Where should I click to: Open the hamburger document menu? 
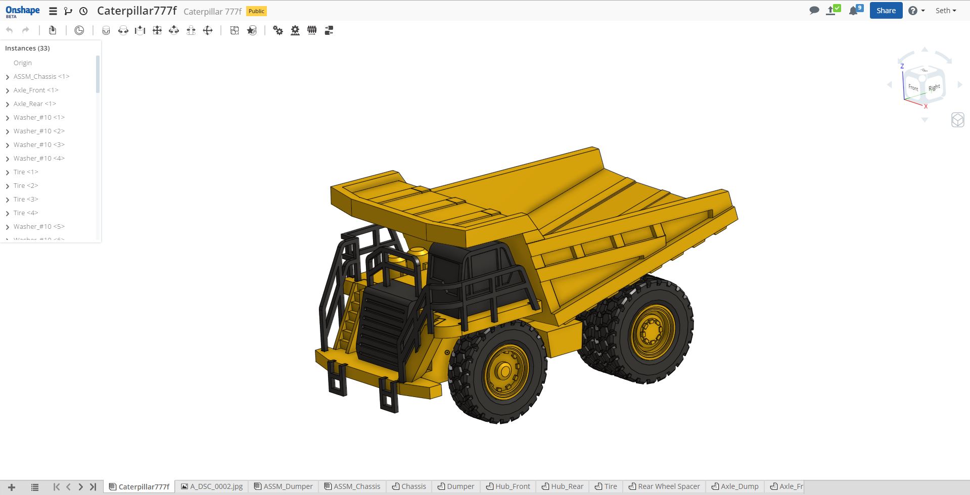click(x=53, y=11)
